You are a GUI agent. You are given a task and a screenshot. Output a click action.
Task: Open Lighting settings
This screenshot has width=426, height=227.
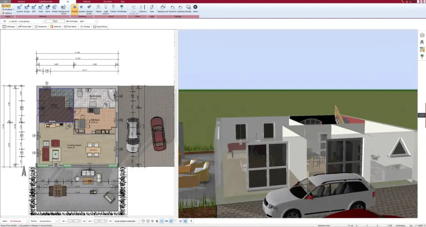point(181,8)
